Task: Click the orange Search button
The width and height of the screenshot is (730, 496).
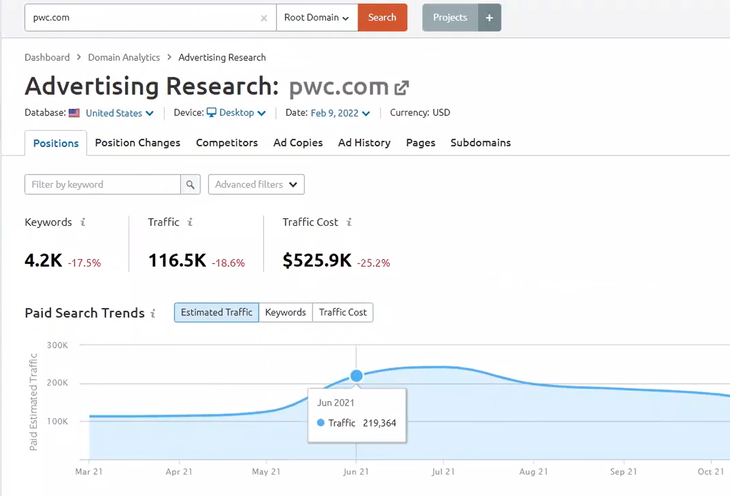Action: tap(382, 17)
